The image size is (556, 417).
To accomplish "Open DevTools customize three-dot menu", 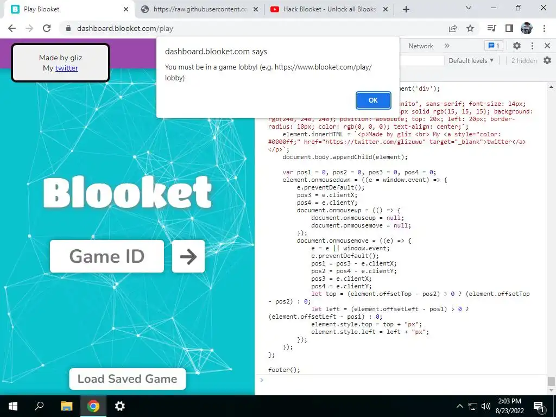I will pos(532,46).
